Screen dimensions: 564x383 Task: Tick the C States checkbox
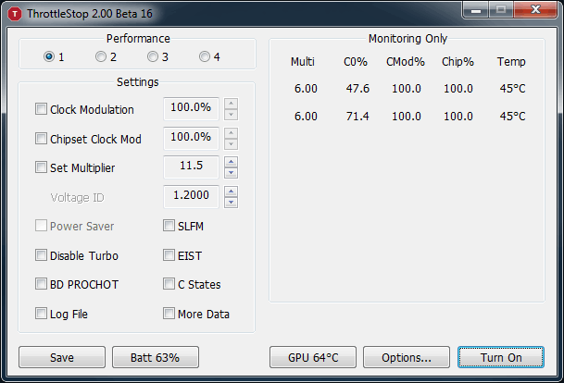(169, 284)
